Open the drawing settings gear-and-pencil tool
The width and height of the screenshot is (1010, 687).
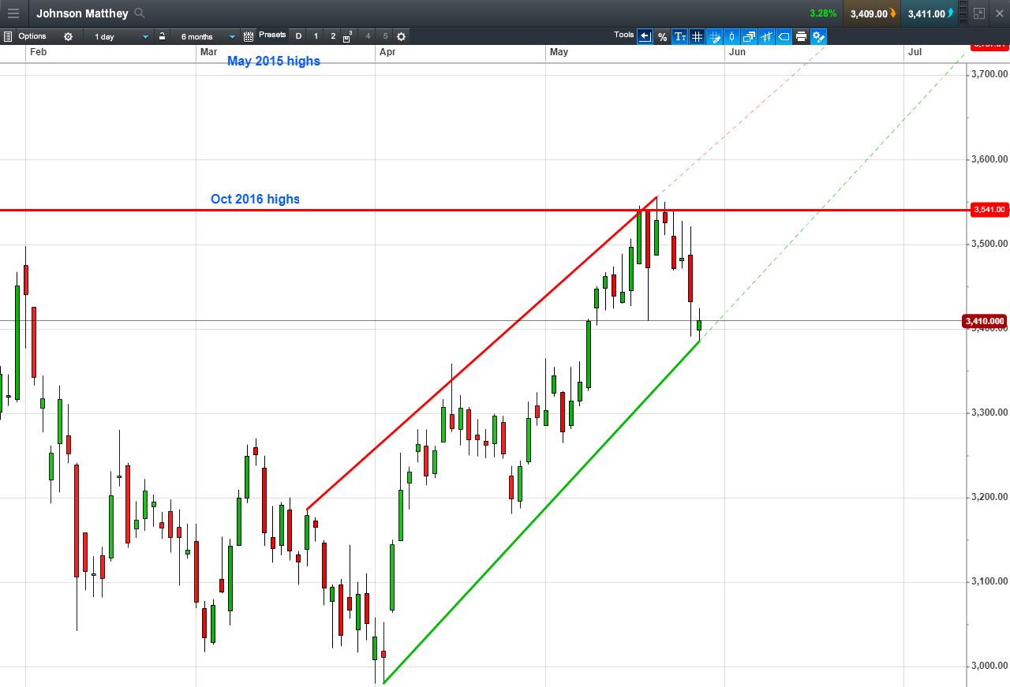click(x=819, y=36)
